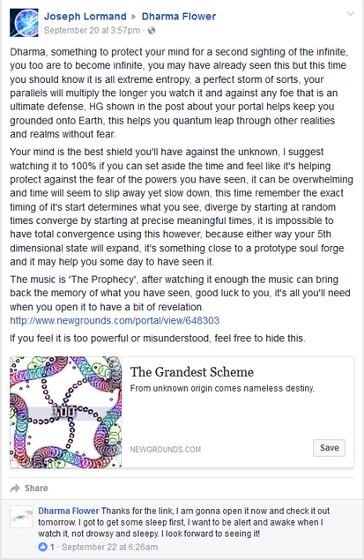This screenshot has width=364, height=560.
Task: Open Dharma Flower's comment avatar
Action: [x=21, y=517]
